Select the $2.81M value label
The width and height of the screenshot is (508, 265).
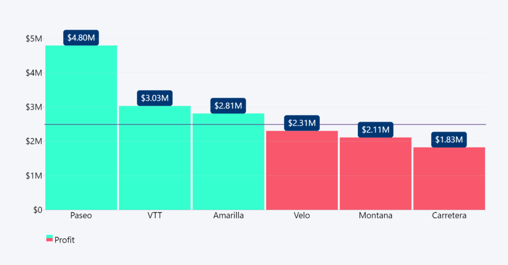coord(228,106)
